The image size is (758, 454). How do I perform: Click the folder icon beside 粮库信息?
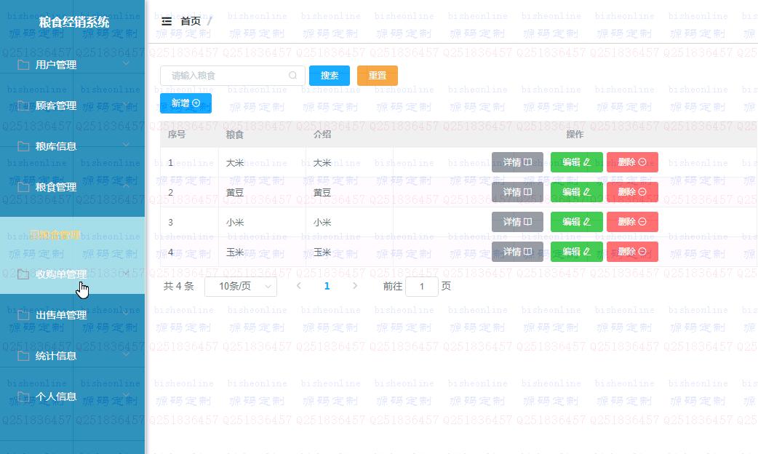(23, 146)
